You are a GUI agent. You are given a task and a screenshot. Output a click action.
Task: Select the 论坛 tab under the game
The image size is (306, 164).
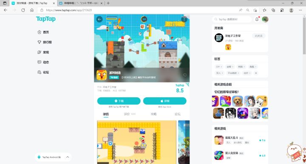178,114
